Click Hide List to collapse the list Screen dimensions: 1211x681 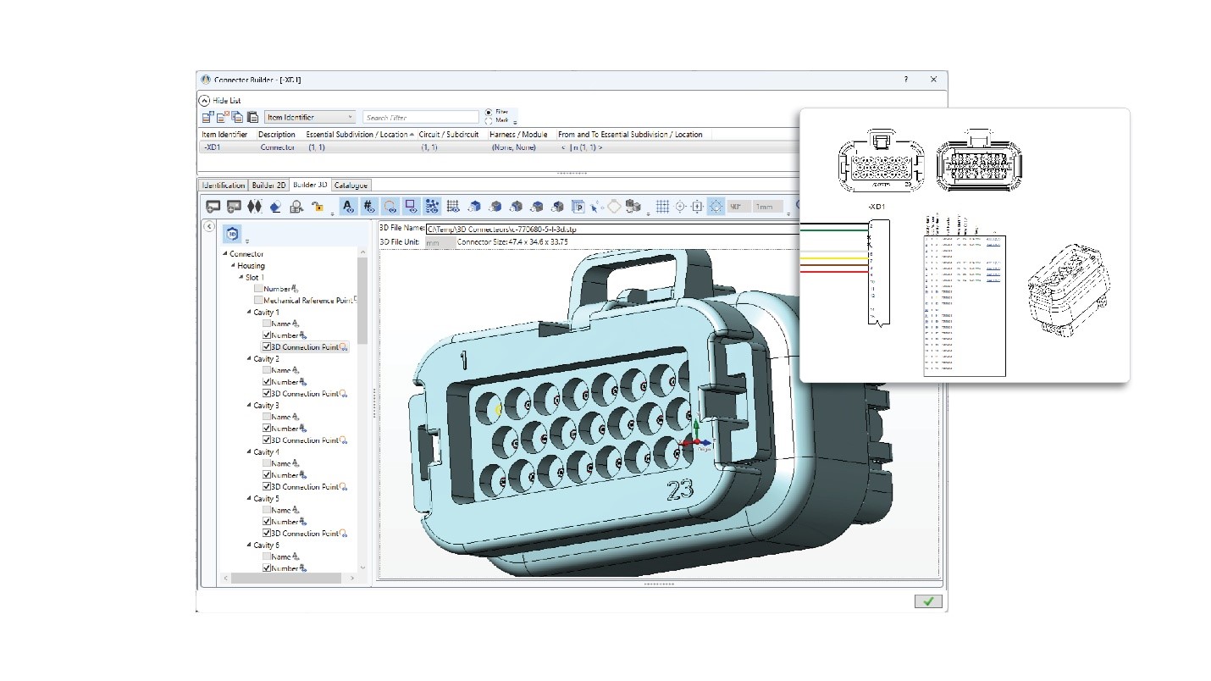pyautogui.click(x=204, y=100)
